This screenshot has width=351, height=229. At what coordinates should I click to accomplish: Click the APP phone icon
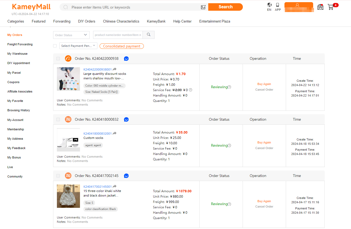(278, 7)
